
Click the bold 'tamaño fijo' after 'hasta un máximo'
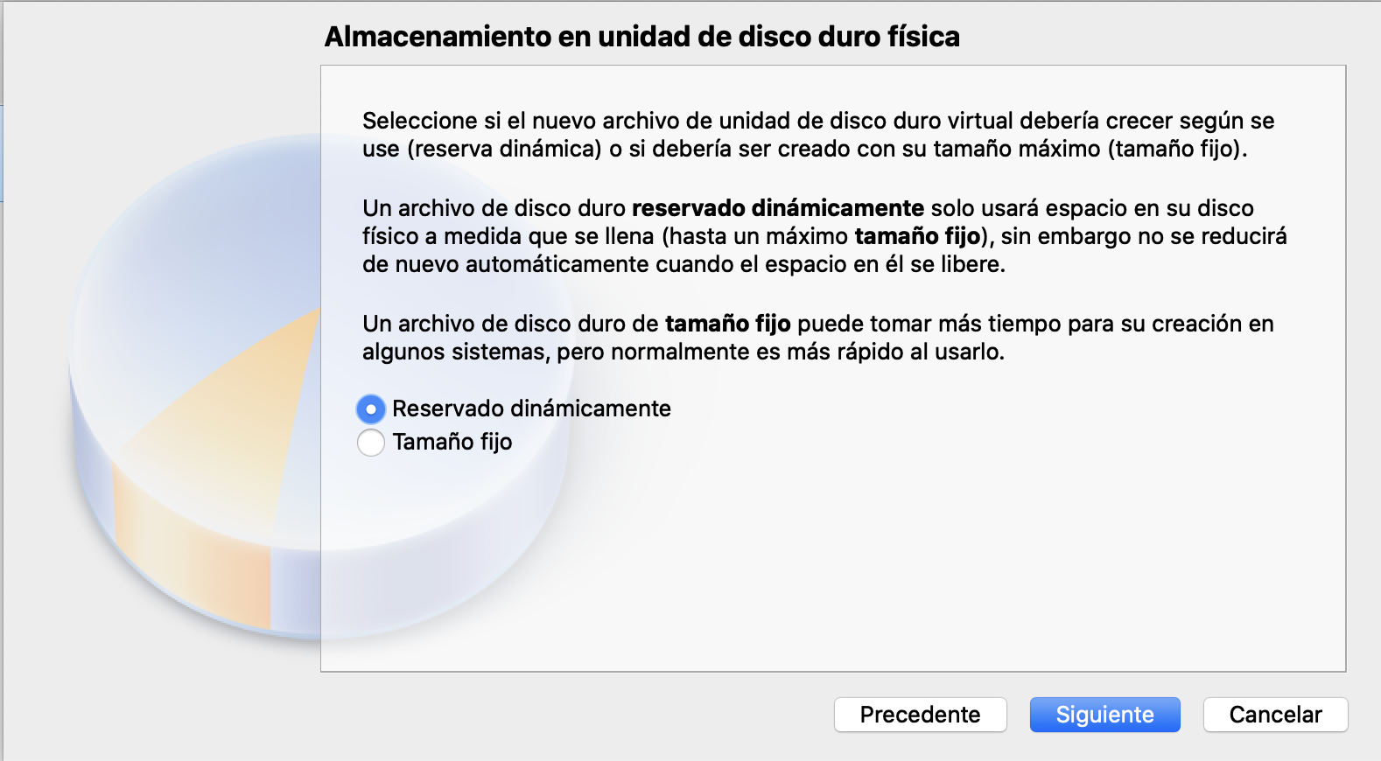(917, 236)
